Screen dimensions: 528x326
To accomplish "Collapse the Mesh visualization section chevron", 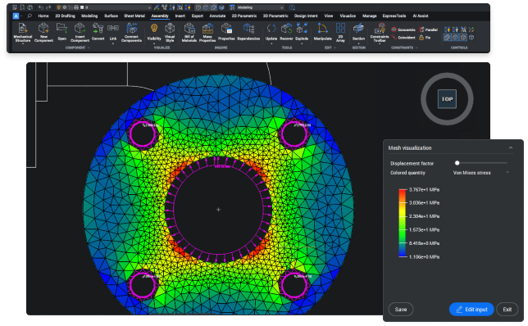I will coord(511,147).
